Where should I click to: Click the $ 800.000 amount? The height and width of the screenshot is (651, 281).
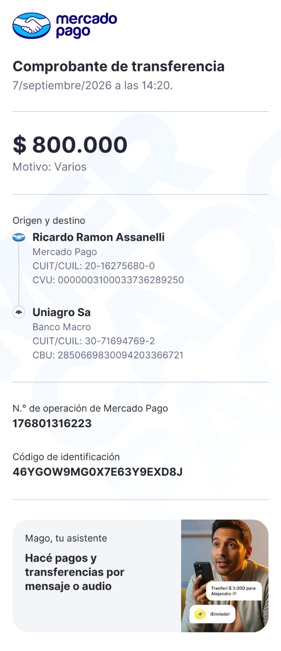point(70,145)
